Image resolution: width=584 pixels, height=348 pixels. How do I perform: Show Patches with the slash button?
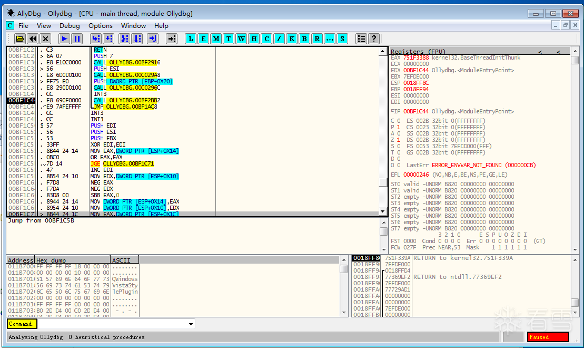tap(279, 39)
